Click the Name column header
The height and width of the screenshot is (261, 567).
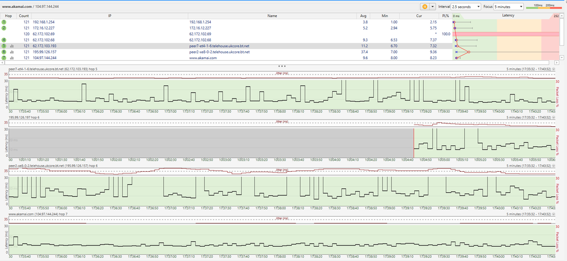pyautogui.click(x=272, y=16)
